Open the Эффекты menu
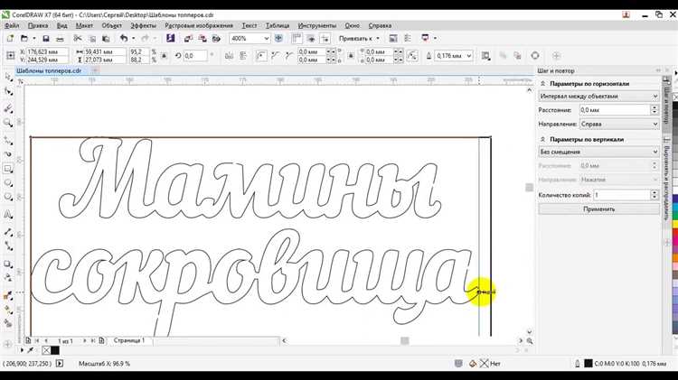 click(143, 25)
